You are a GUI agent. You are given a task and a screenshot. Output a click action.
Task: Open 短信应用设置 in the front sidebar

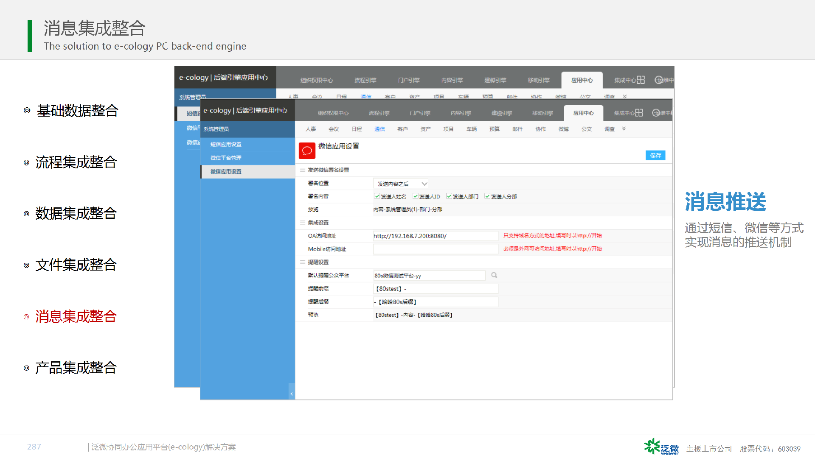click(247, 144)
